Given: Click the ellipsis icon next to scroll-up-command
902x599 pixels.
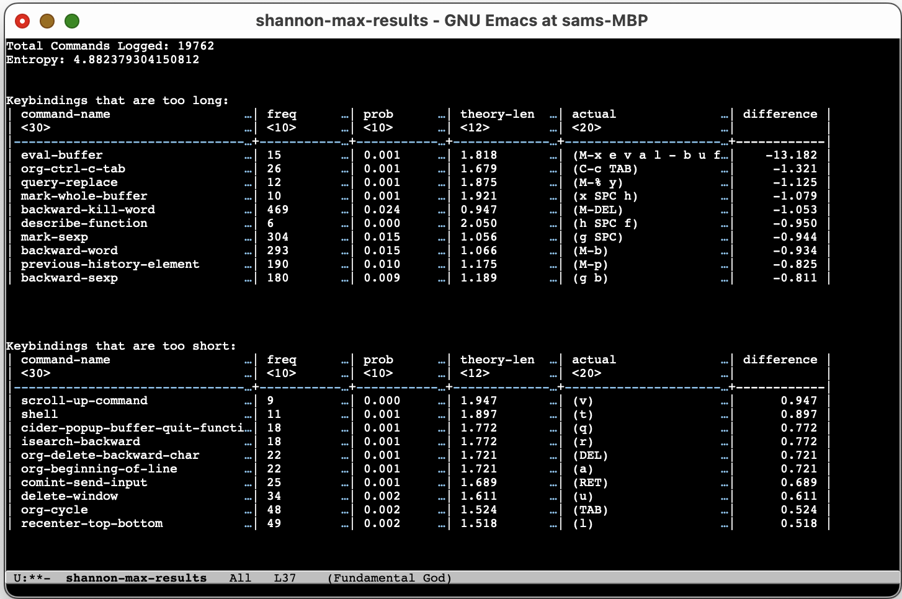Looking at the screenshot, I should coord(248,401).
